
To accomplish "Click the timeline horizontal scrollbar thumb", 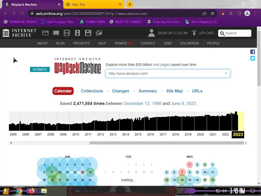I will (167, 143).
